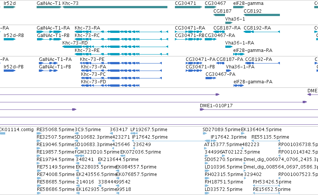Viewport: 318px width, 195px height.
Task: Select transcript GalNAc-T1-RB label
Action: point(53,35)
